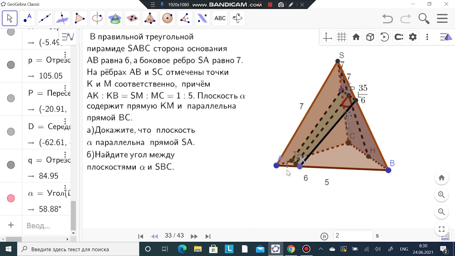Click the Windows taskbar search box
Screen dimensions: 455x256
pos(78,249)
